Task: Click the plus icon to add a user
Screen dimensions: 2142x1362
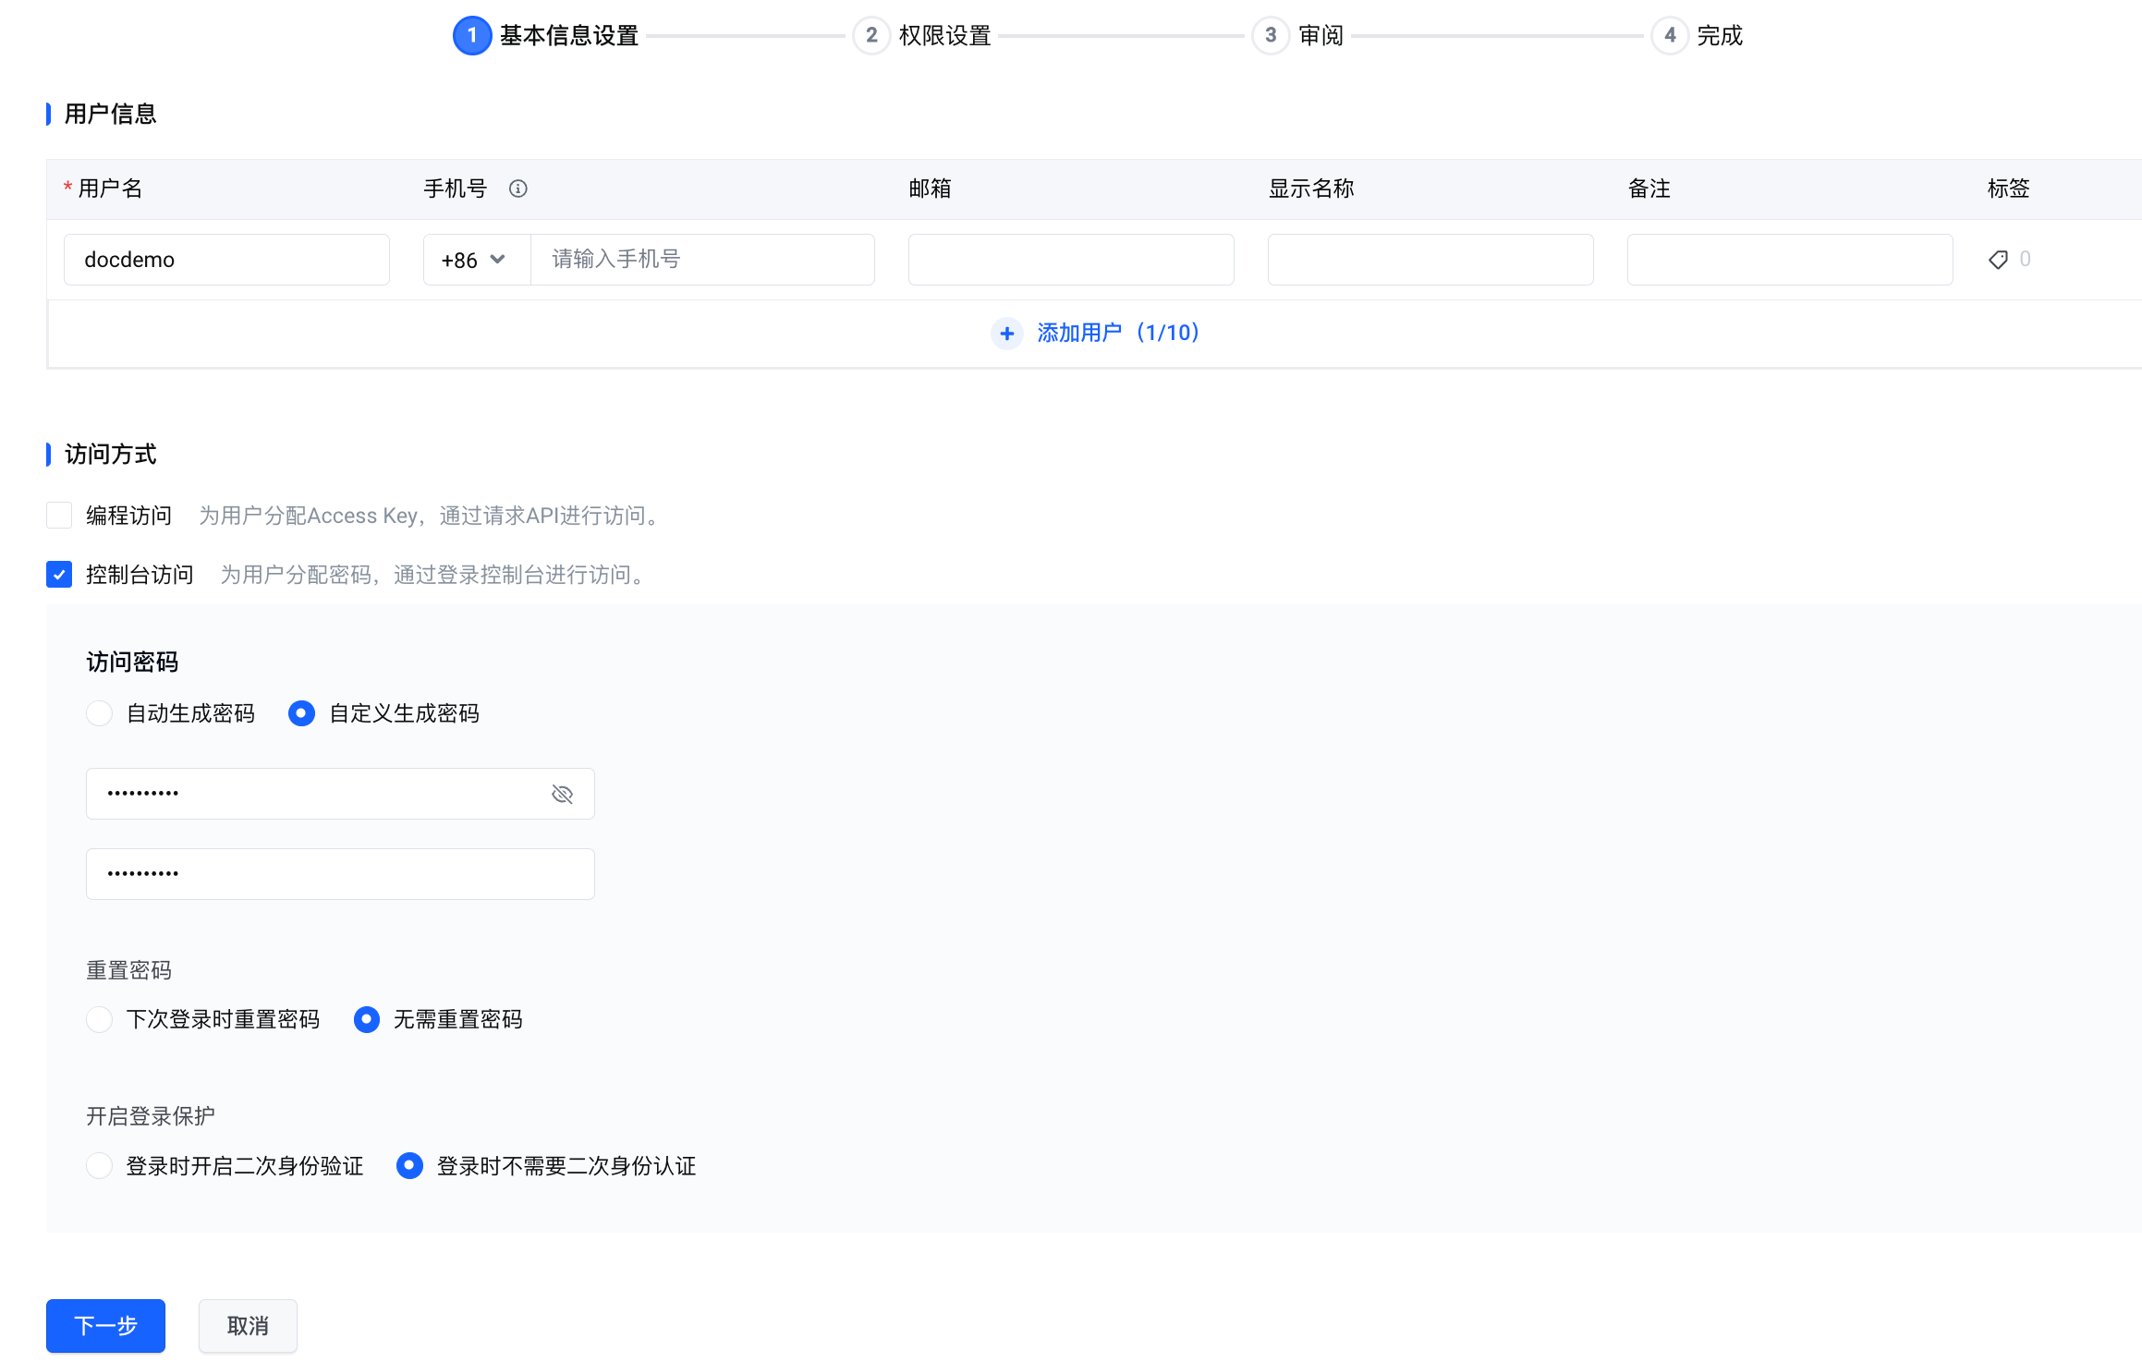Action: click(x=1006, y=333)
